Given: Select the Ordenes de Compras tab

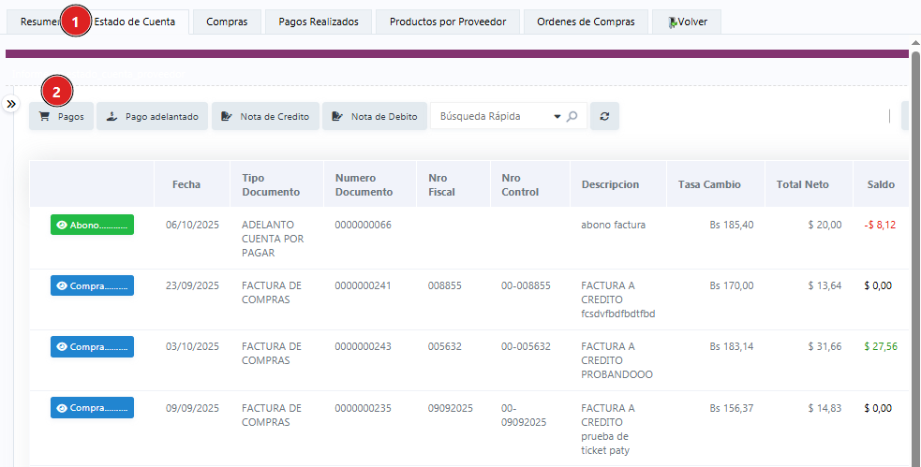Looking at the screenshot, I should (x=586, y=22).
